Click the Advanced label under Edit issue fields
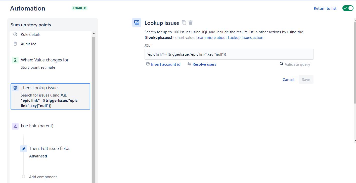This screenshot has width=356, height=183. coord(38,156)
